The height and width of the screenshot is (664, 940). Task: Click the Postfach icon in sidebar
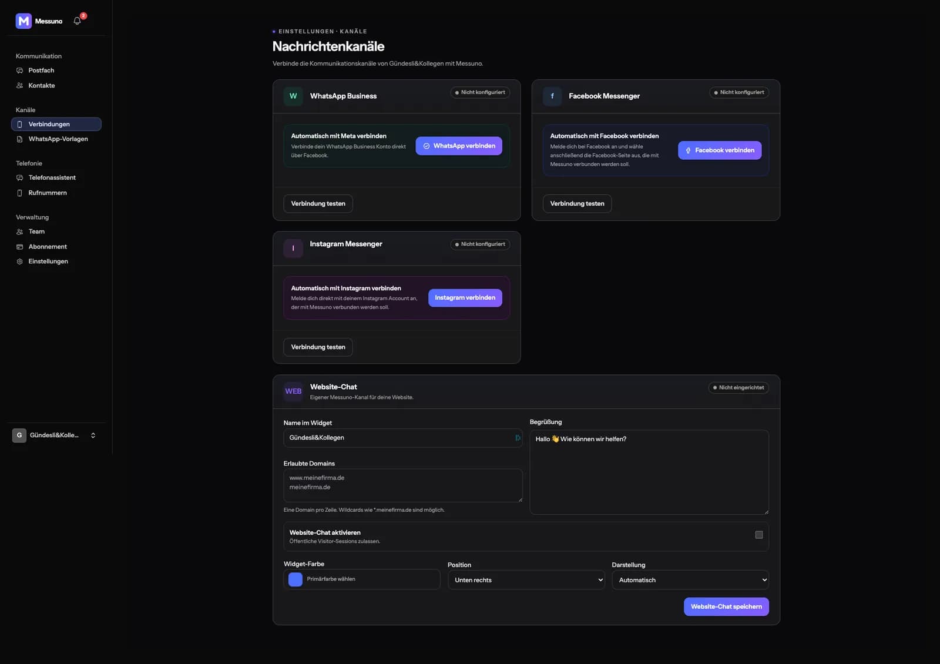(x=20, y=71)
